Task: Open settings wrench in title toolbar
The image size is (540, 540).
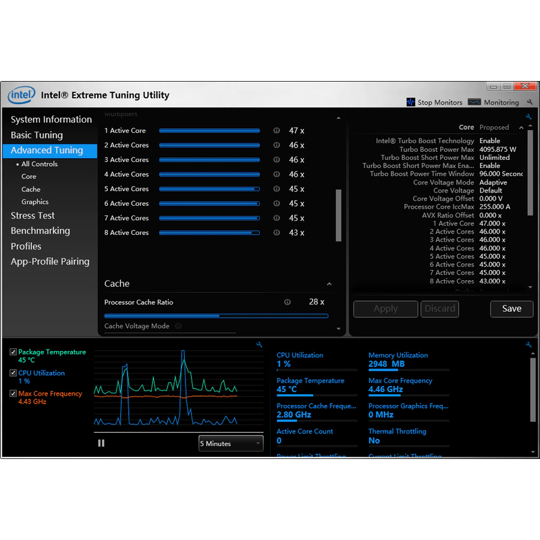Action: tap(530, 103)
